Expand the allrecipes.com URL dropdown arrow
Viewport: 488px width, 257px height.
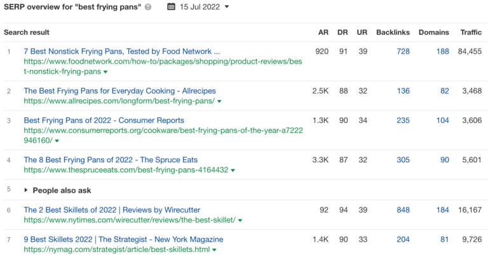[219, 101]
